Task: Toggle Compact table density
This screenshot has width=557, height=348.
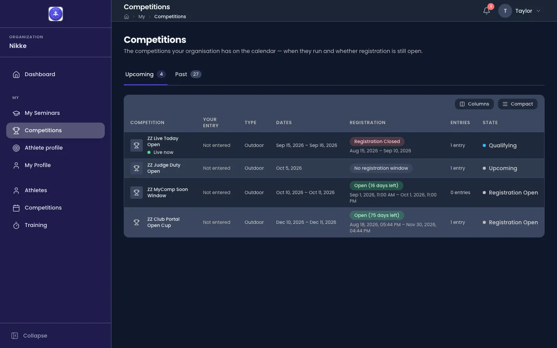Action: tap(518, 104)
